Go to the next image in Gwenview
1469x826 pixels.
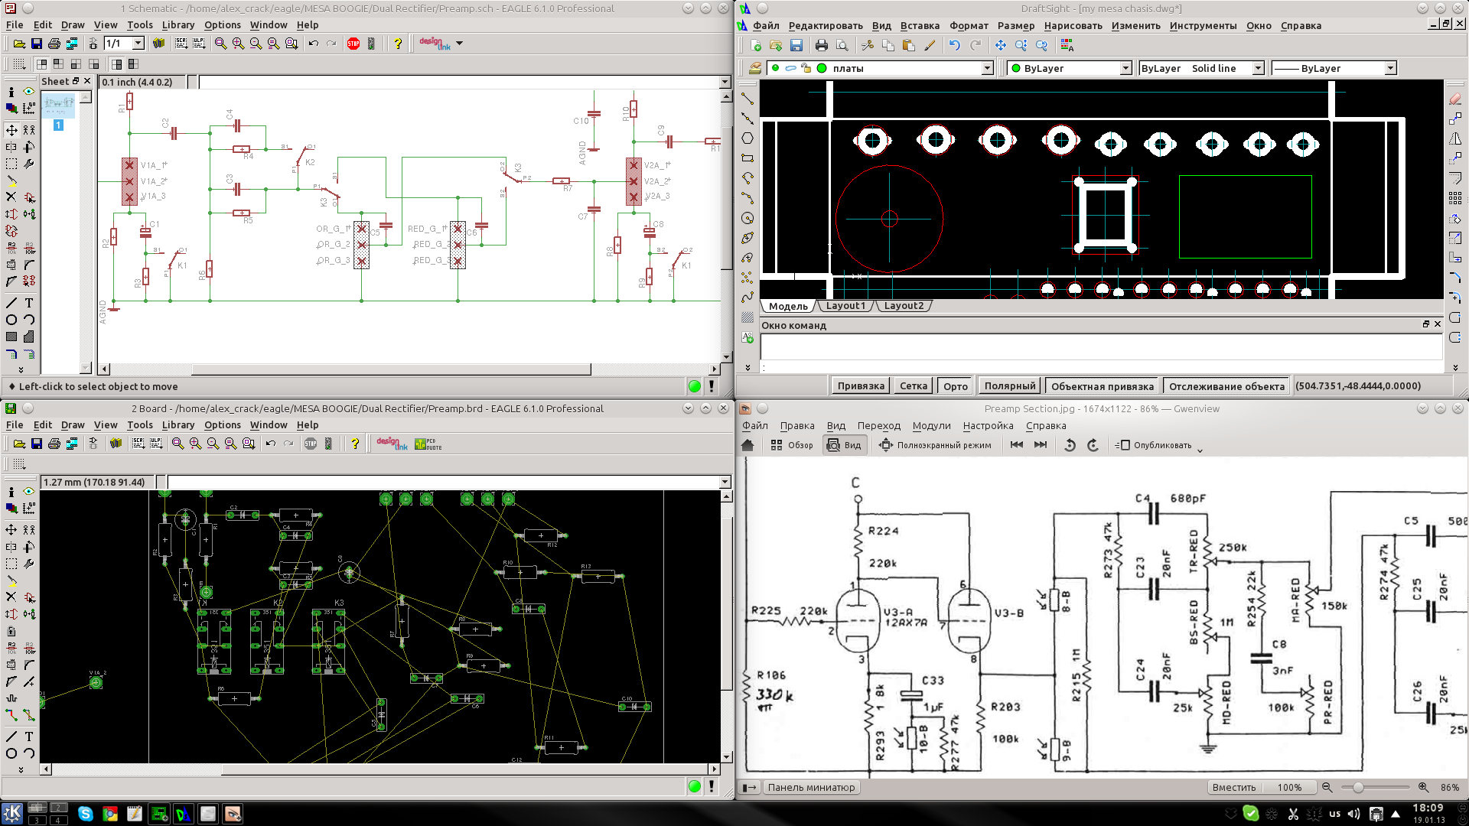click(1041, 445)
